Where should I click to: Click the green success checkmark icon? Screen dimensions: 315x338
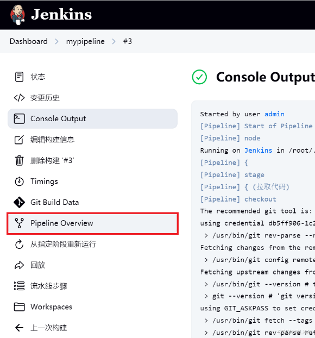pyautogui.click(x=199, y=77)
